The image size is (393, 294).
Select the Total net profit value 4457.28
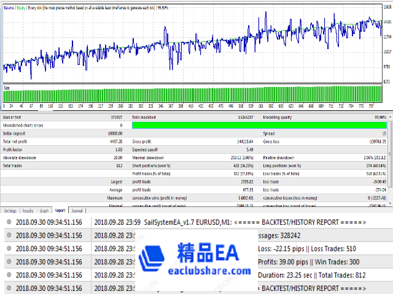[114, 141]
